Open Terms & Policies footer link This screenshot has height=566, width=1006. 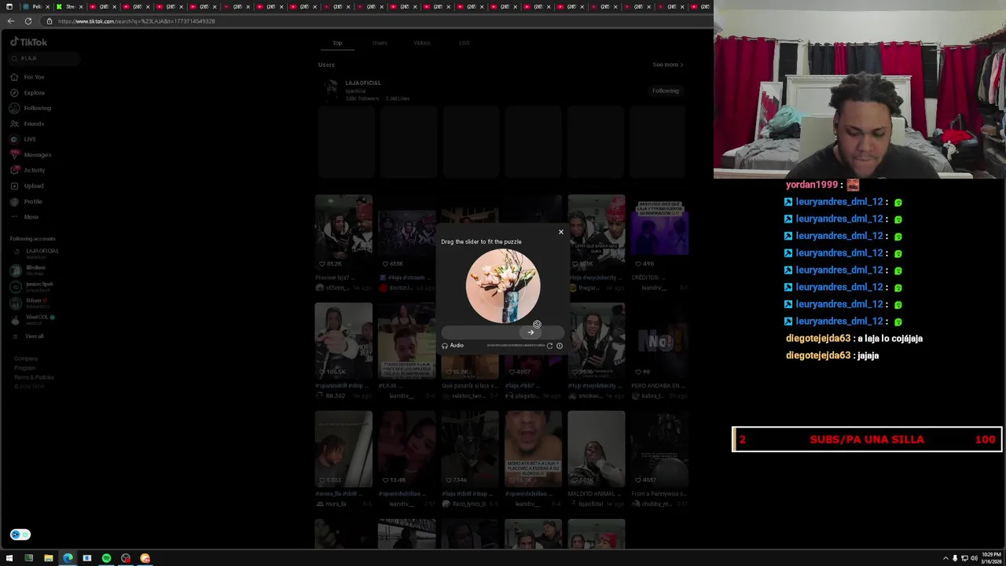click(34, 377)
